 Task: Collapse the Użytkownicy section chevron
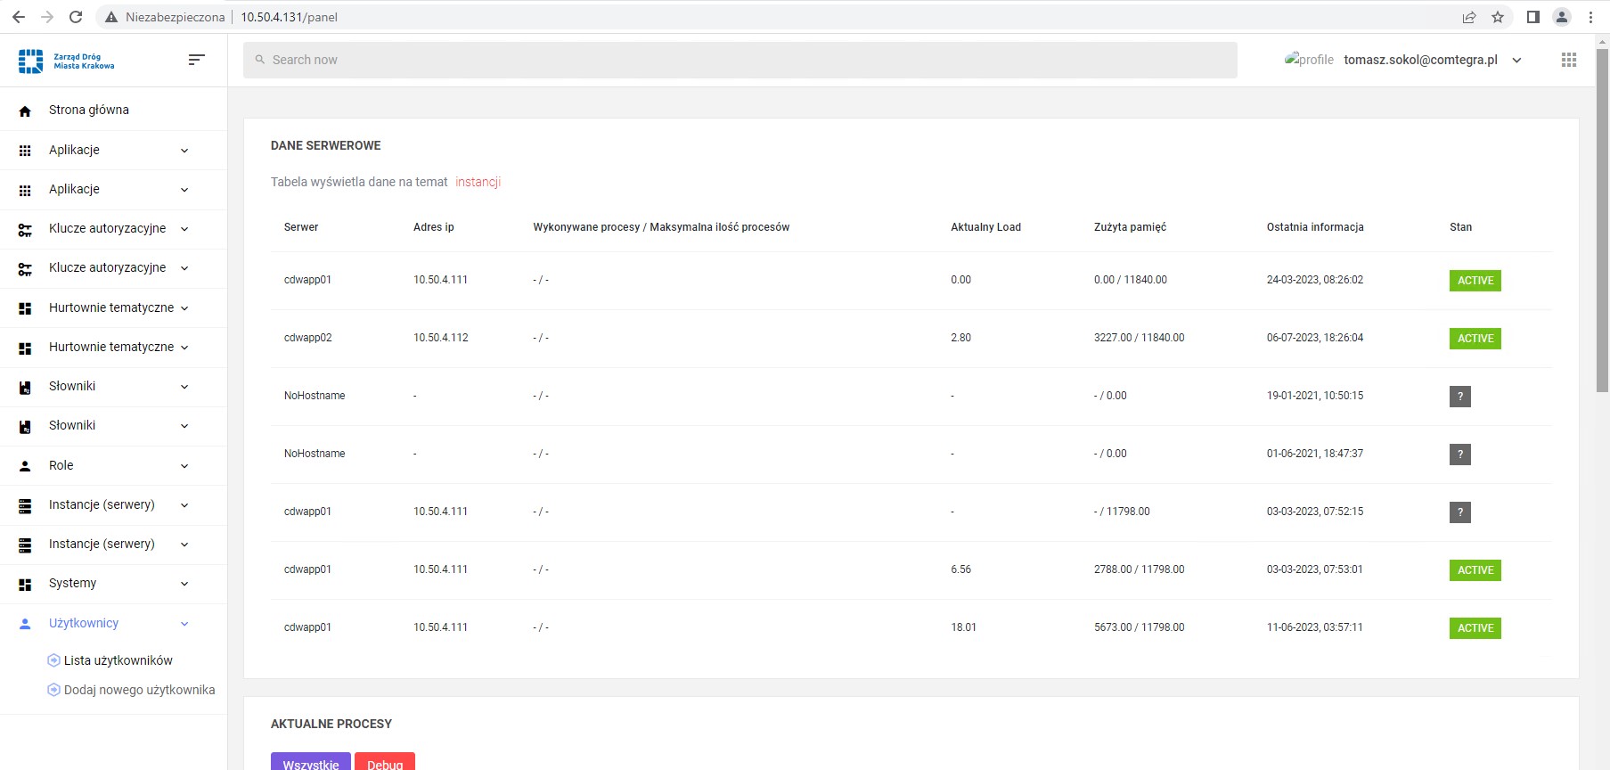click(x=184, y=624)
